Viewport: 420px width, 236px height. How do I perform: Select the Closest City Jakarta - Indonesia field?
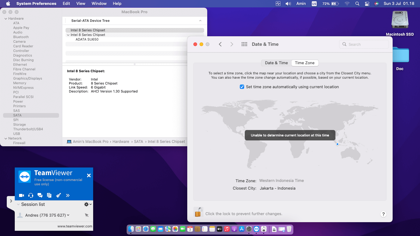[278, 188]
